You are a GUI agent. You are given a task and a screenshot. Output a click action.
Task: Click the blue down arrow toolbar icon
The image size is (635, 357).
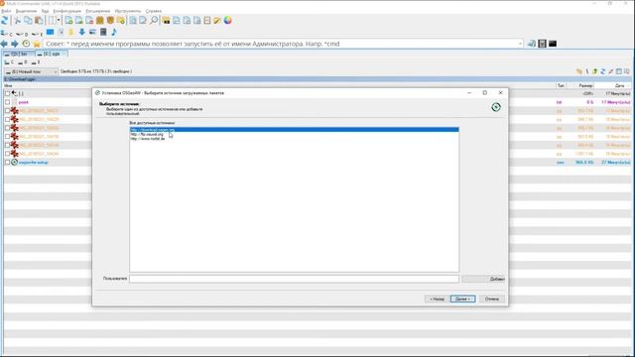click(x=81, y=32)
